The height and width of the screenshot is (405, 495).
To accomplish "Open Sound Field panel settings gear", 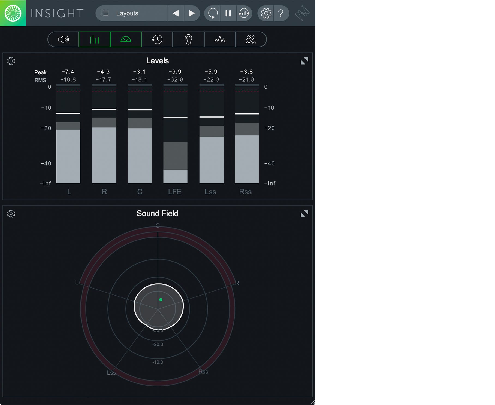I will tap(11, 214).
